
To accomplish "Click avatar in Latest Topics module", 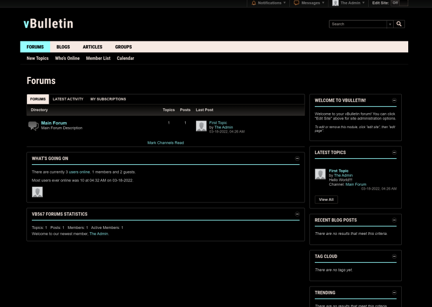I will (320, 174).
